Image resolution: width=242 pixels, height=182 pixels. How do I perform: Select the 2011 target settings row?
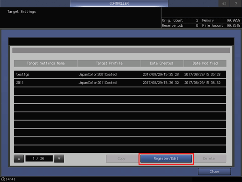(120, 83)
